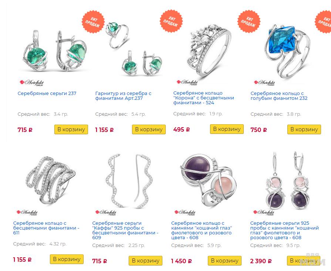The height and width of the screenshot is (271, 331).
Task: Click the Artefakt logo under green earrings 237
Action: pos(32,82)
